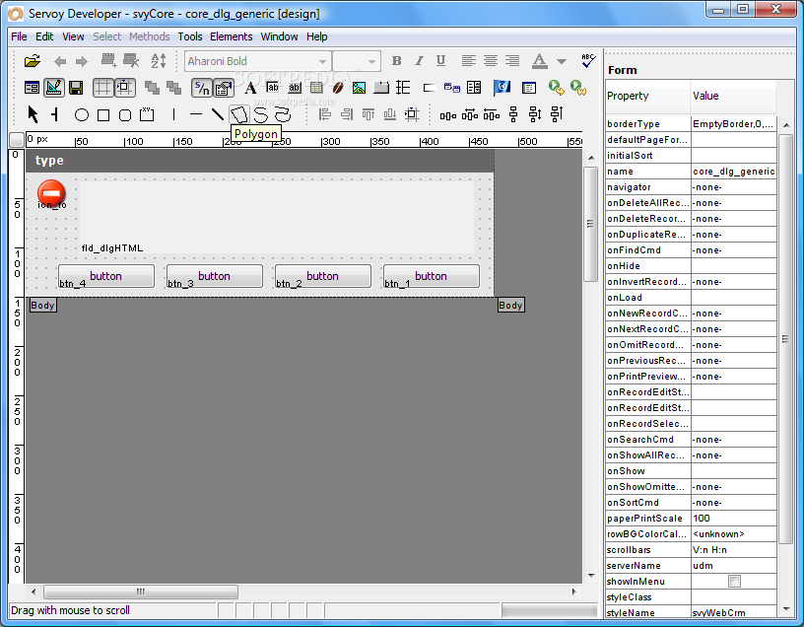Click the spell check ABC icon

pyautogui.click(x=588, y=60)
